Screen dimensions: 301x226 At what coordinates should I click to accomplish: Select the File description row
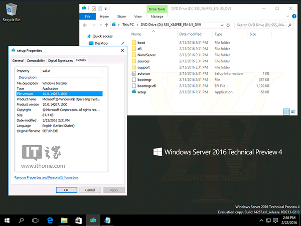click(60, 83)
